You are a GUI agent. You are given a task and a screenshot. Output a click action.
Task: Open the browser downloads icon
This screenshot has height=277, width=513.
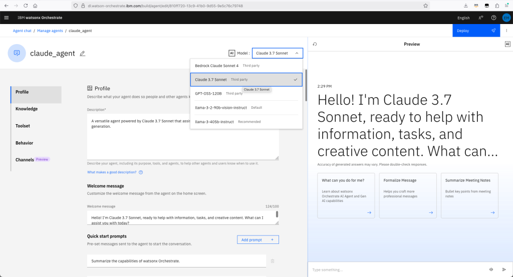pos(465,6)
